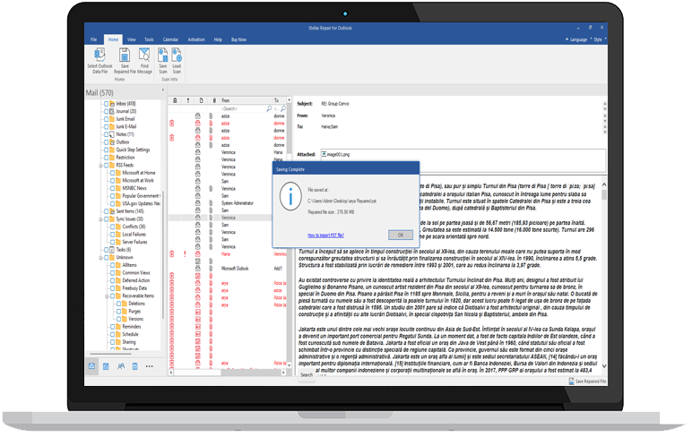Click the Save Repaired File icon
Image resolution: width=692 pixels, height=437 pixels.
tap(125, 56)
